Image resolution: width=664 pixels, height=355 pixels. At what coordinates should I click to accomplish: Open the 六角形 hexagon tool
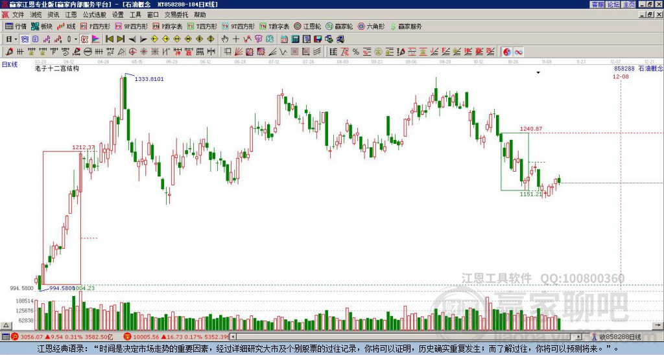pyautogui.click(x=372, y=26)
